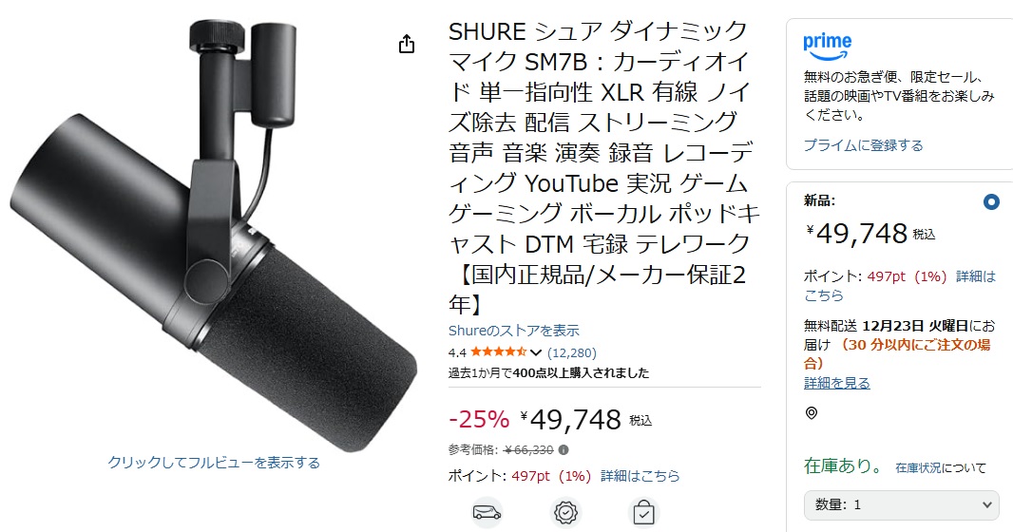
Task: Open the 数量 quantity dropdown
Action: pyautogui.click(x=901, y=504)
